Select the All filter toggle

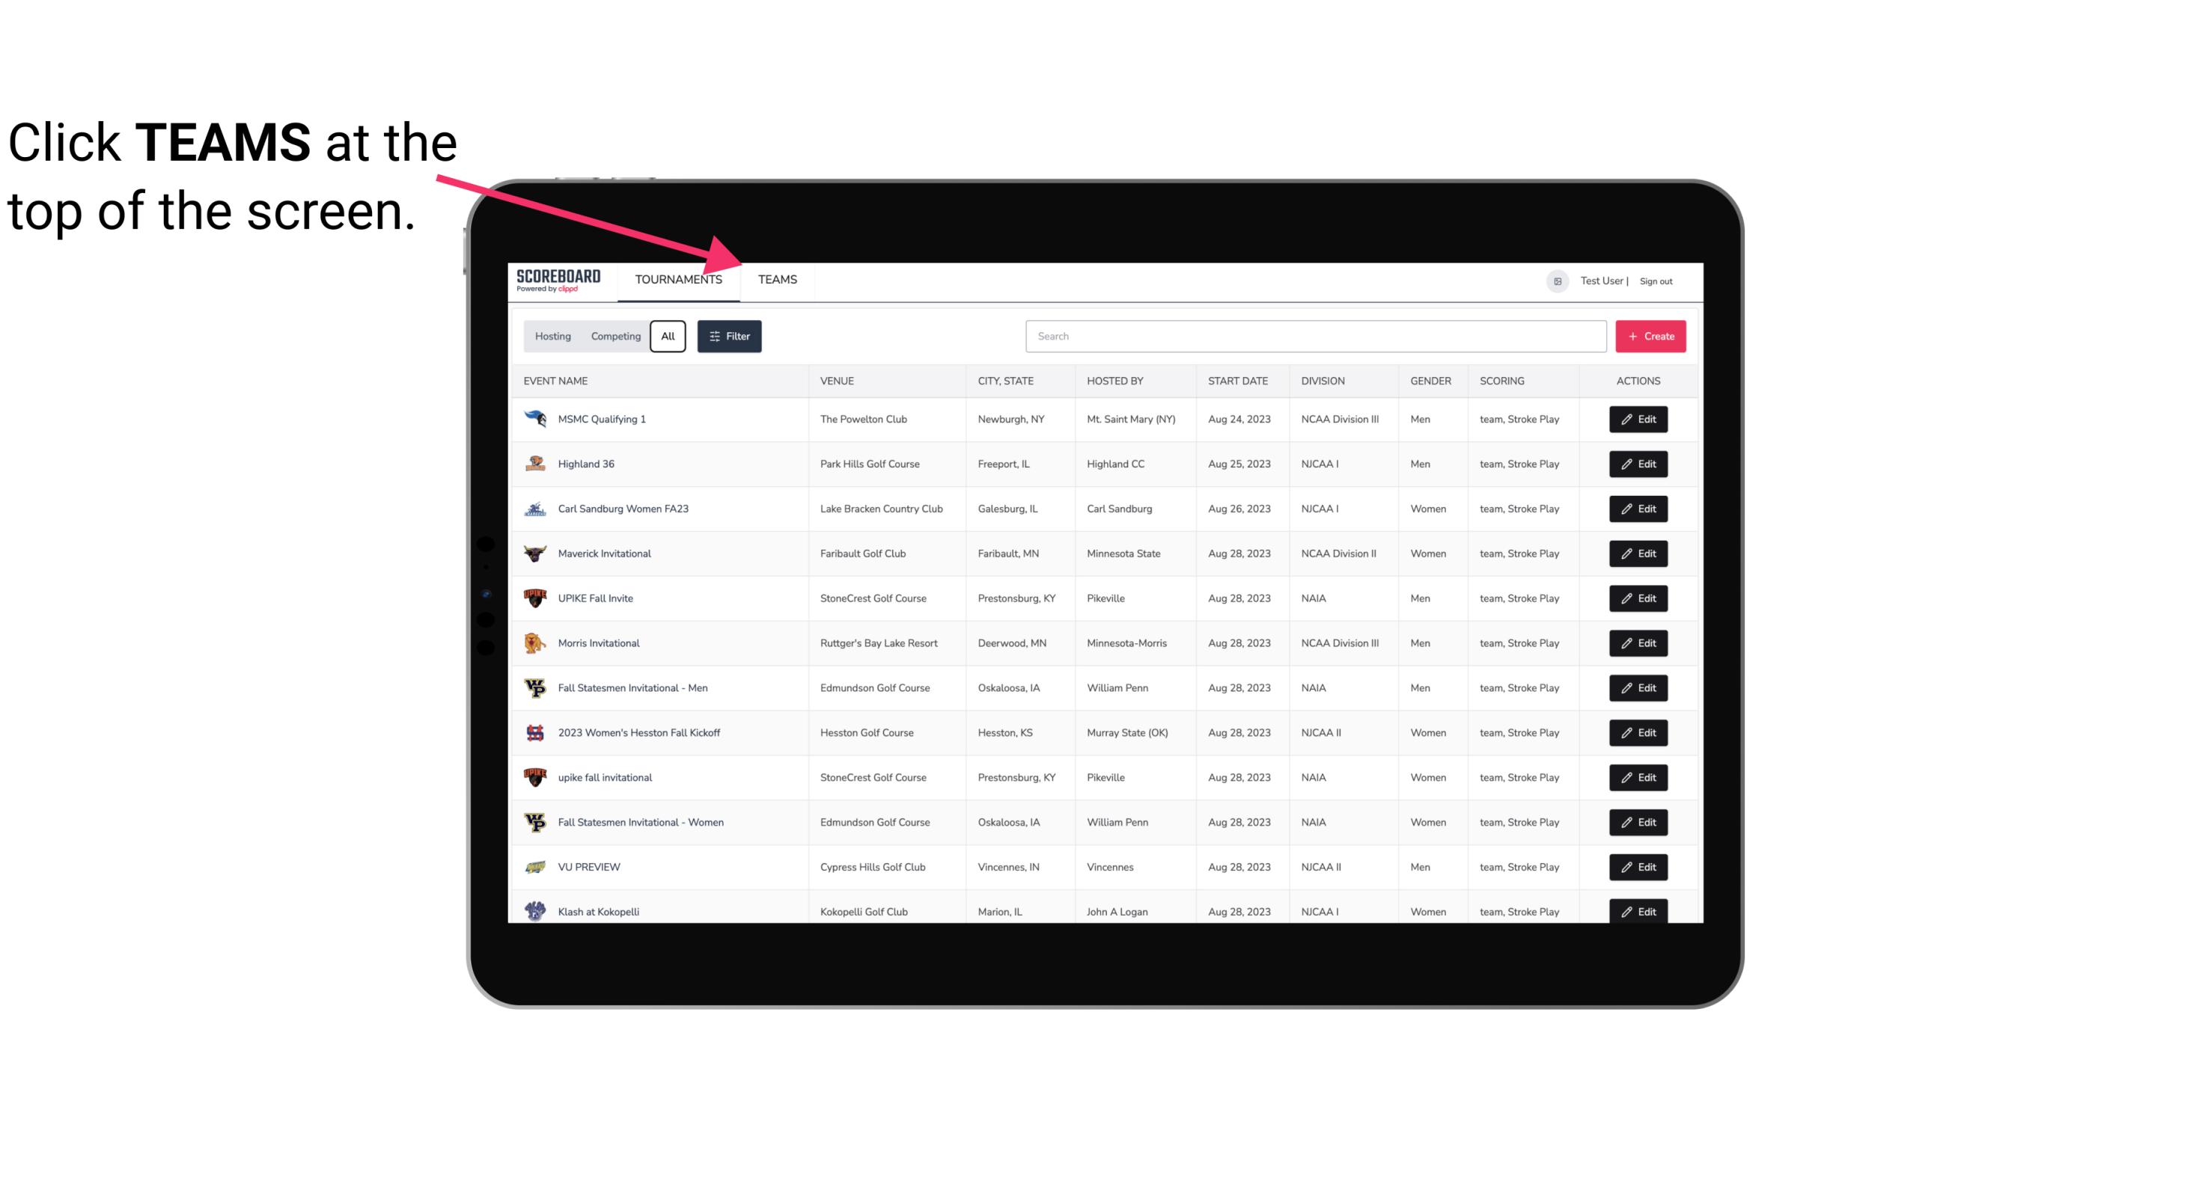pos(668,337)
